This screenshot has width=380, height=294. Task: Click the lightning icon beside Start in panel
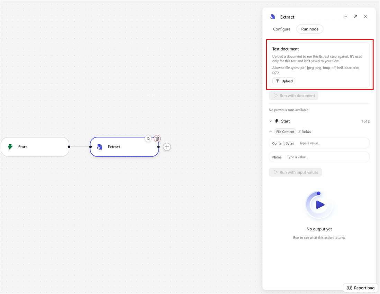[x=277, y=121]
